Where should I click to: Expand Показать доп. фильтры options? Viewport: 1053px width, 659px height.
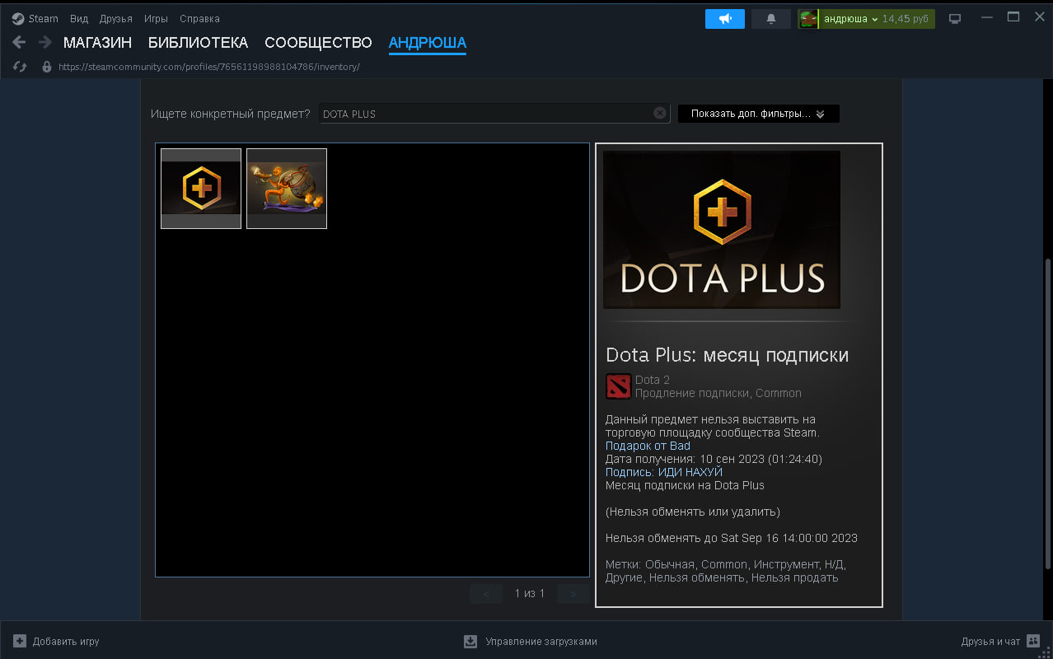(757, 113)
